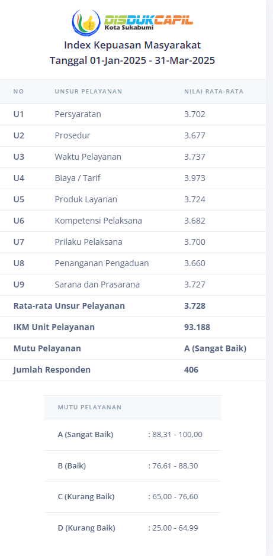Viewport: 273px width, 556px height.
Task: Click the Waktu Pelayanan row
Action: [x=133, y=157]
